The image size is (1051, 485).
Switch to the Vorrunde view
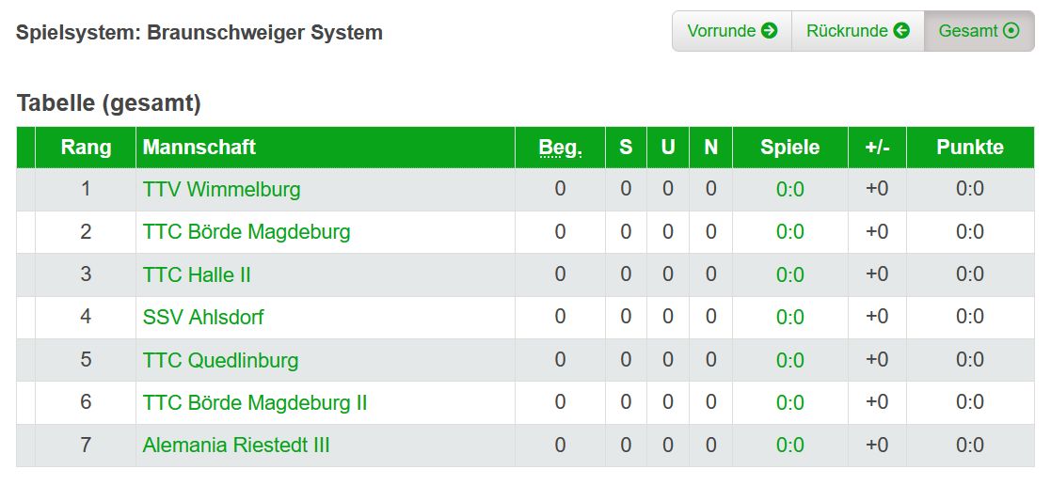click(732, 31)
